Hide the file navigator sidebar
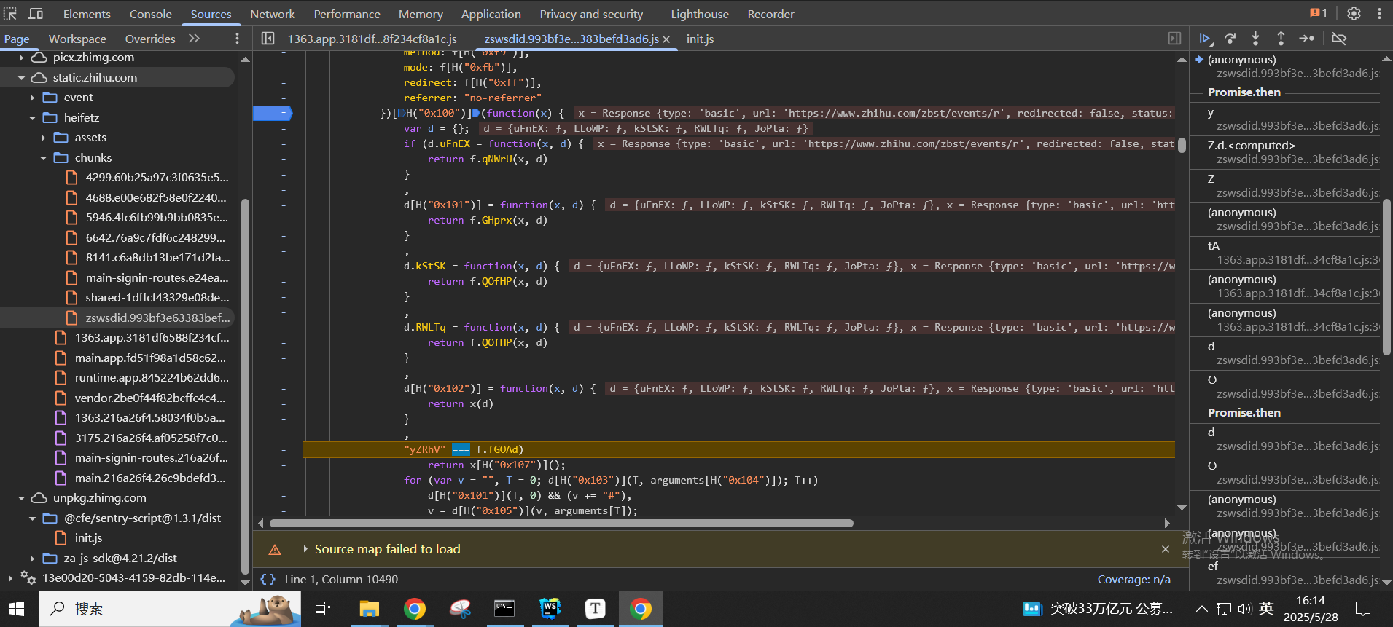 (268, 39)
